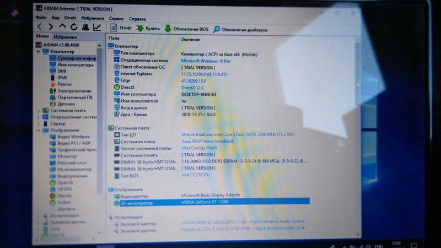
Task: Select Суммарная информация in the tree
Action: tap(77, 58)
